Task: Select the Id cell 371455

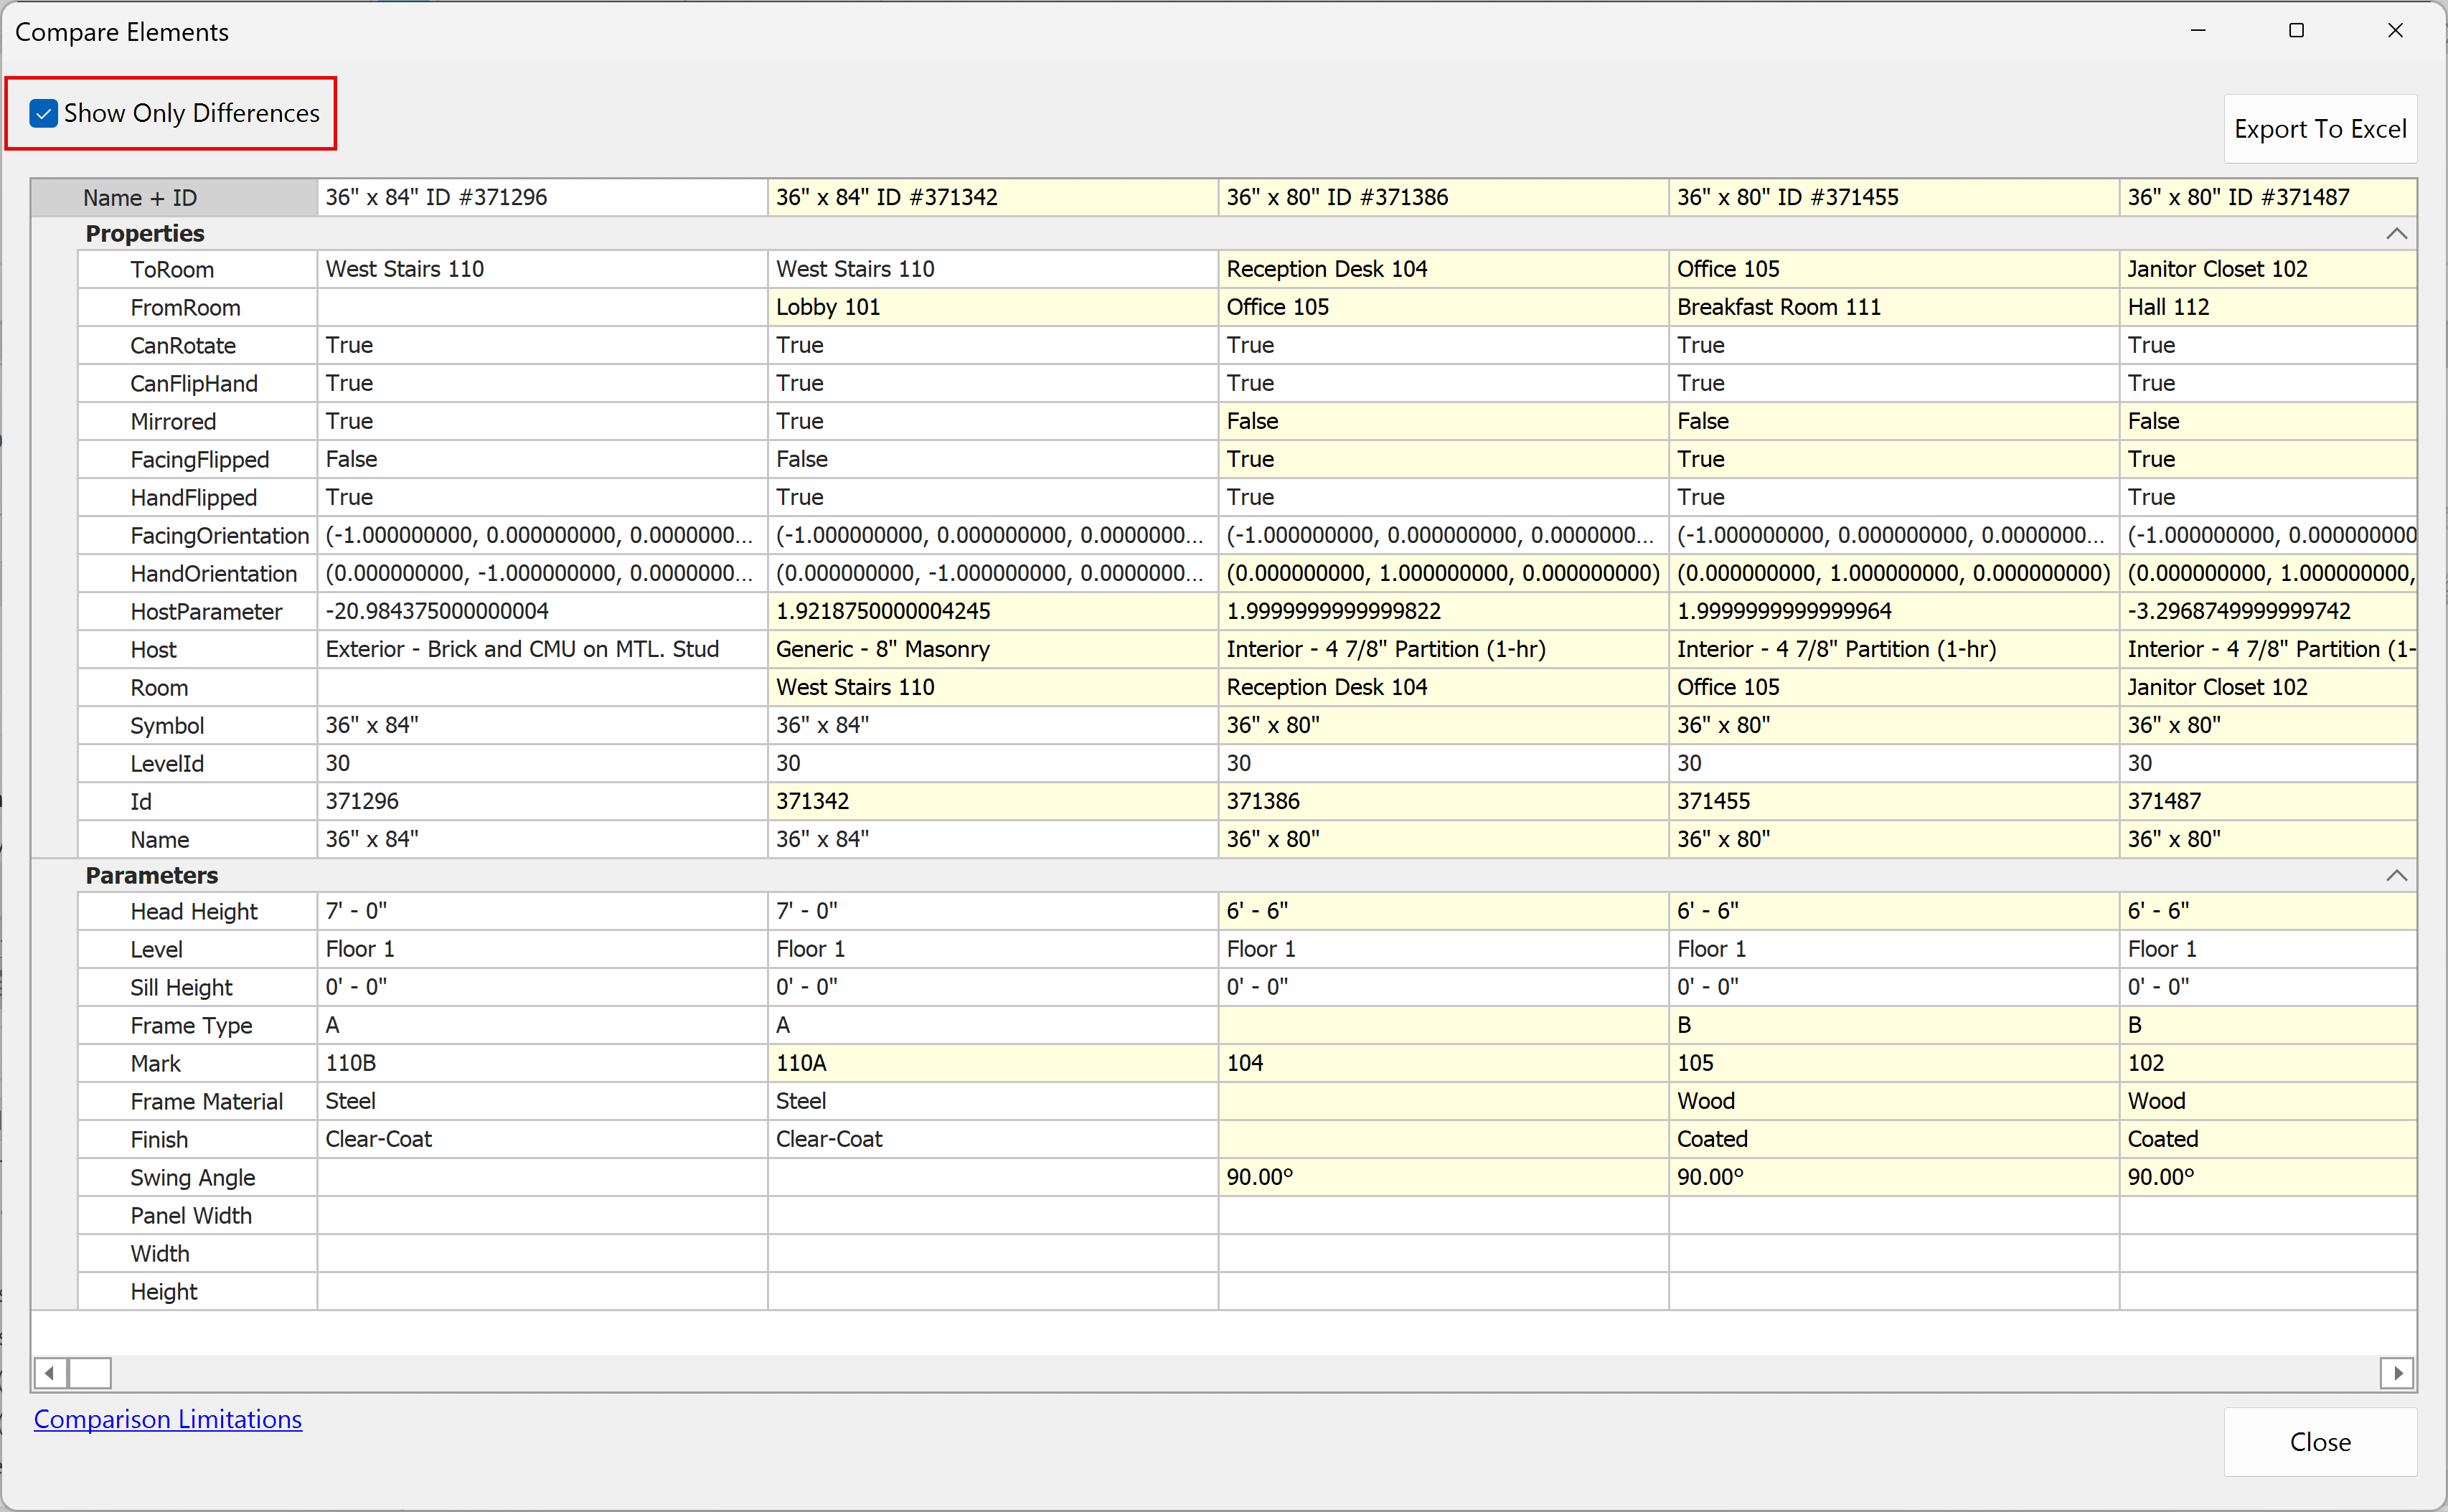Action: [1894, 802]
